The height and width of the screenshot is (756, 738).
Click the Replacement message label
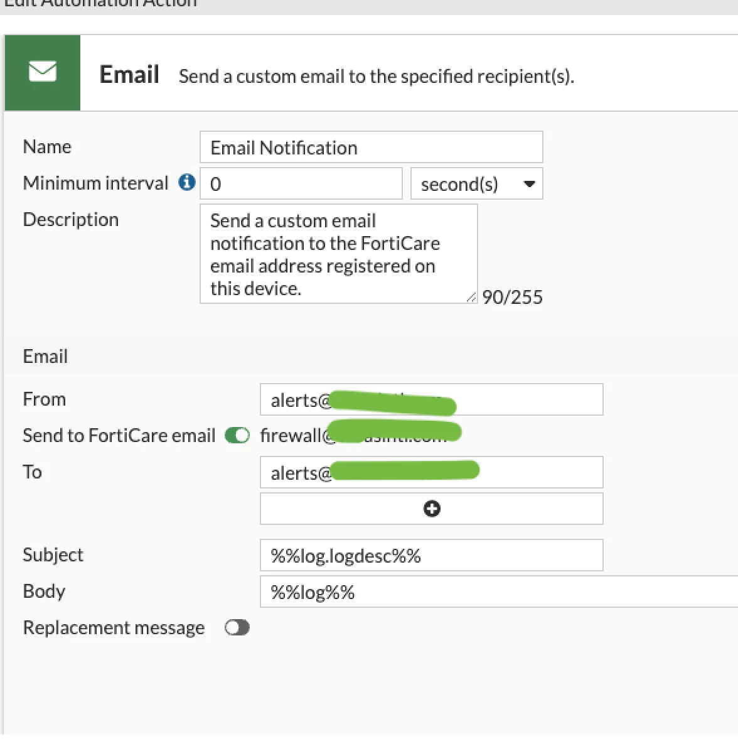tap(114, 628)
